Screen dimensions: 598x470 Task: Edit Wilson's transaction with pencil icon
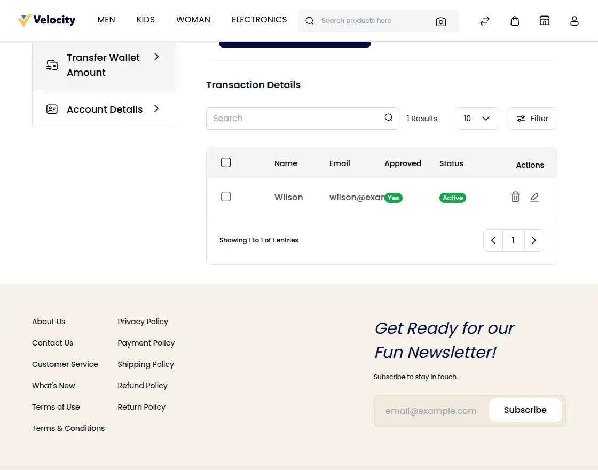534,197
